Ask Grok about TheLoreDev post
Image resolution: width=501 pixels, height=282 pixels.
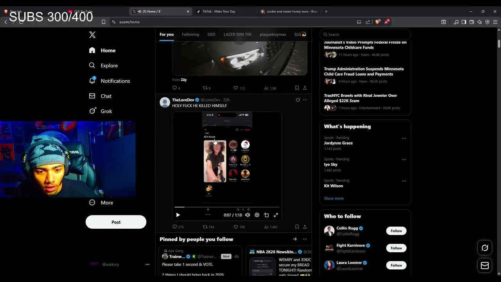click(x=298, y=100)
